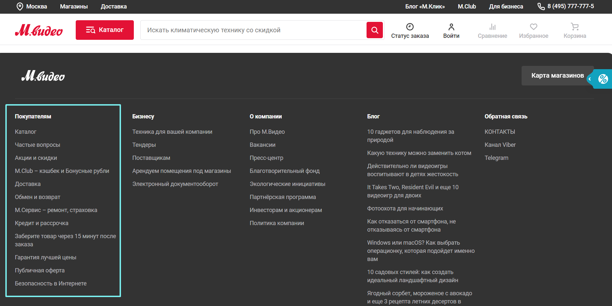Viewport: 612px width, 306px height.
Task: Open the Частые вопросы link
Action: [x=38, y=145]
